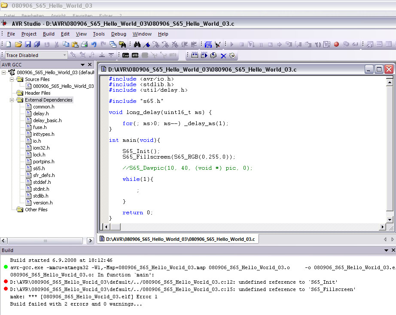Select source file 080906_S65_Hello_World_03 in tree

(64, 86)
